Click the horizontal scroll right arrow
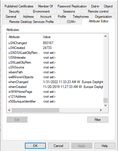The height and width of the screenshot is (151, 118). 101,110
